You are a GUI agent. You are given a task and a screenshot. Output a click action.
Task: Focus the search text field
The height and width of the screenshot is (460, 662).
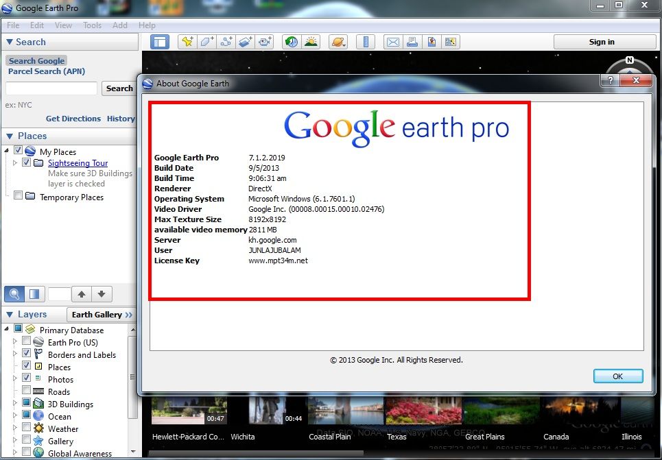(51, 88)
